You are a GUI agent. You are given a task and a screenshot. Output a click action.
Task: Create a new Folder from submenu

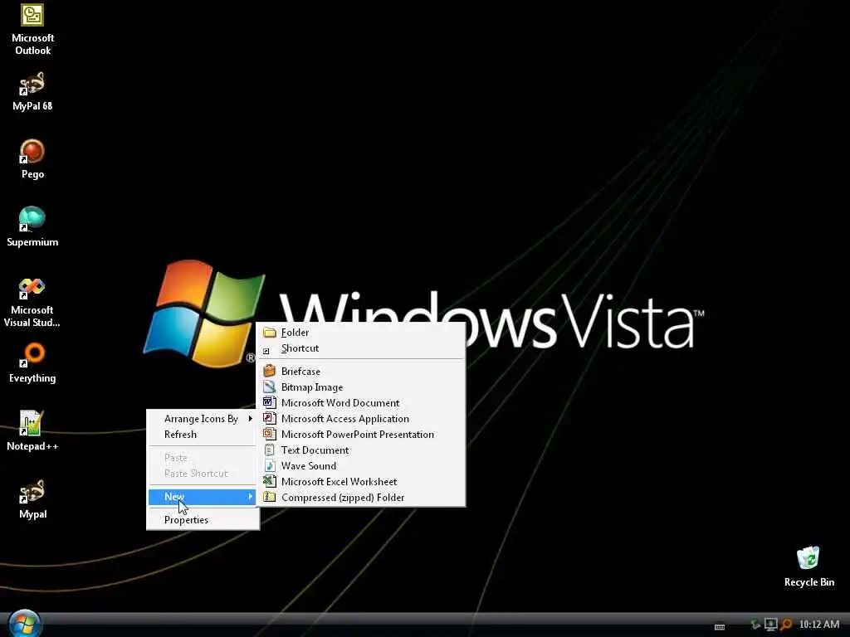pos(360,333)
